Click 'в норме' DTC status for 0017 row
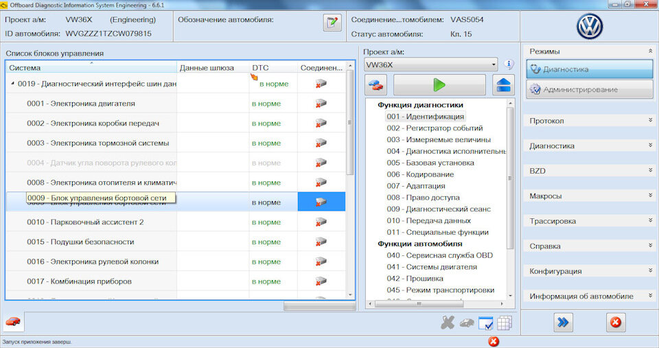Screen dimensions: 659x348 point(266,281)
